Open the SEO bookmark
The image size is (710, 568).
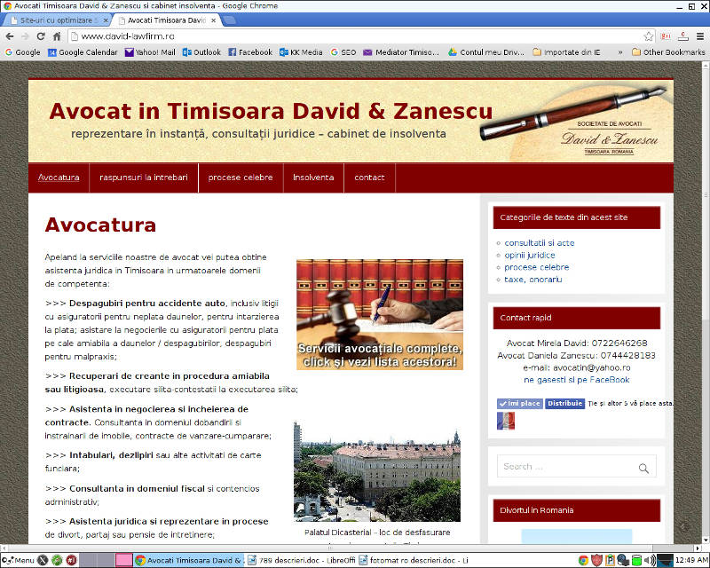click(343, 52)
